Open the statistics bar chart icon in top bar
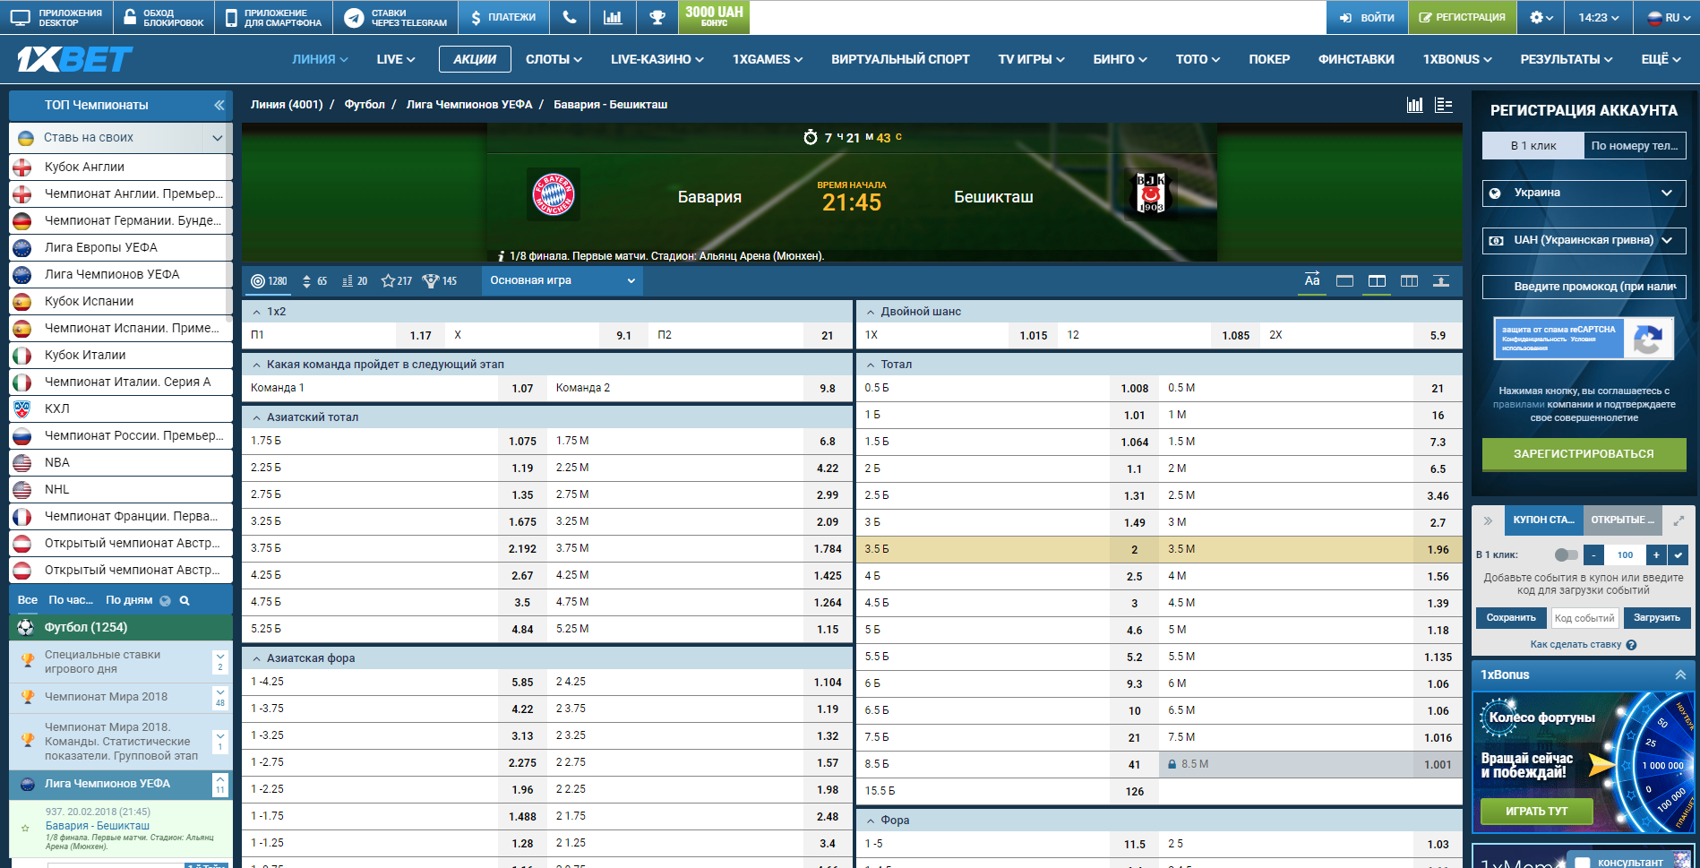 pyautogui.click(x=613, y=17)
